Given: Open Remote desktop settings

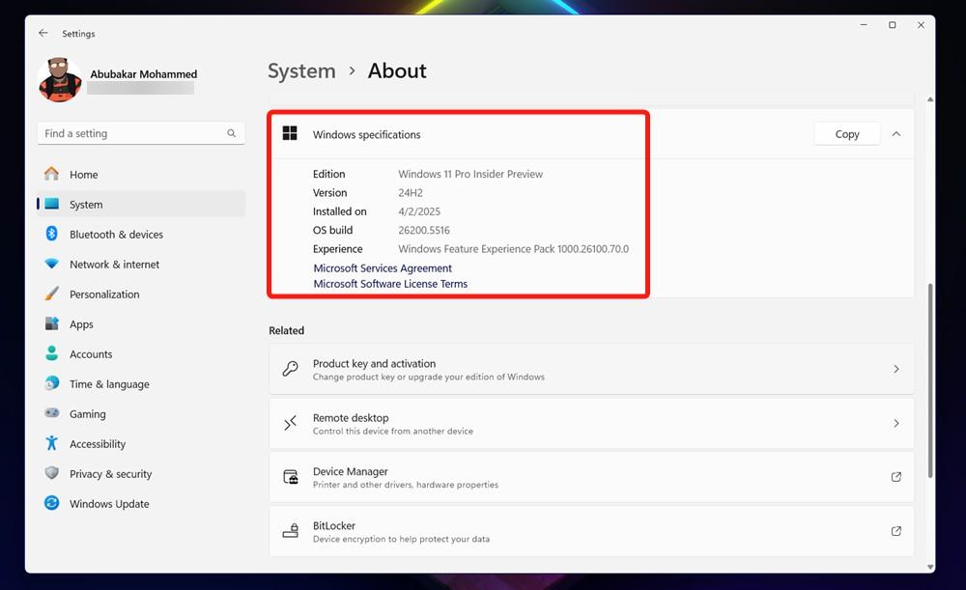Looking at the screenshot, I should click(x=591, y=423).
